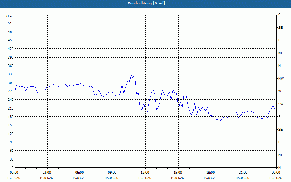Click the SE compass label beside the 480 gridline
The width and height of the screenshot is (291, 182).
280,28
